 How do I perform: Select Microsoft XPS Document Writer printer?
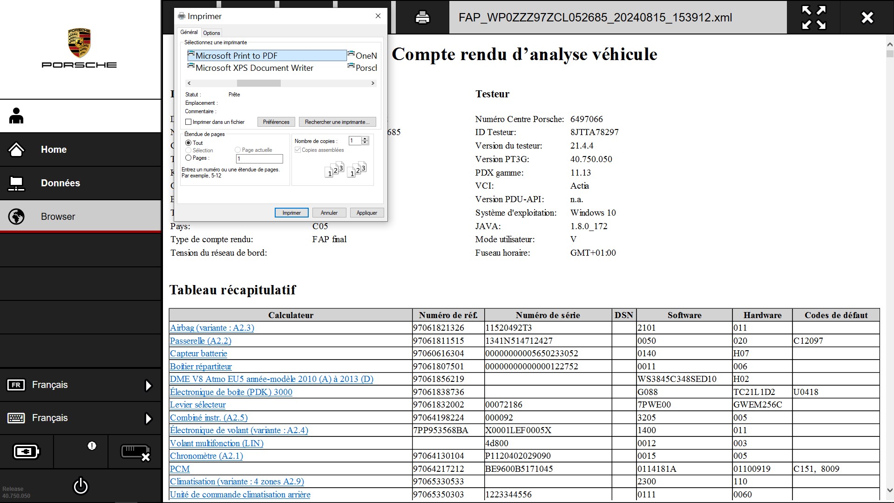click(x=251, y=68)
